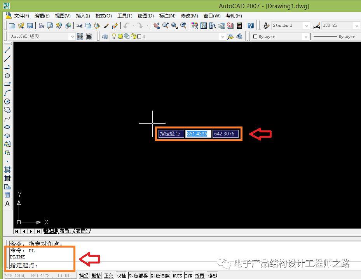Toggle DYN dynamic input
Screen dimensions: 361x279
coord(189,276)
